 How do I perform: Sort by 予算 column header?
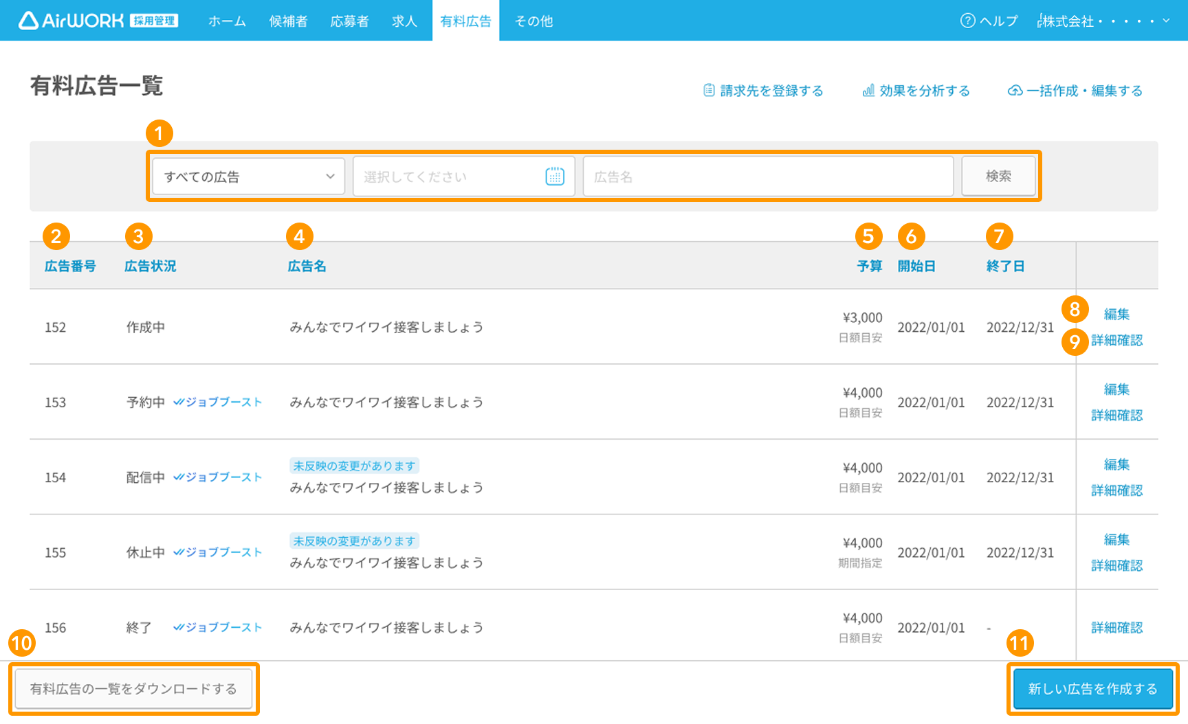[870, 266]
